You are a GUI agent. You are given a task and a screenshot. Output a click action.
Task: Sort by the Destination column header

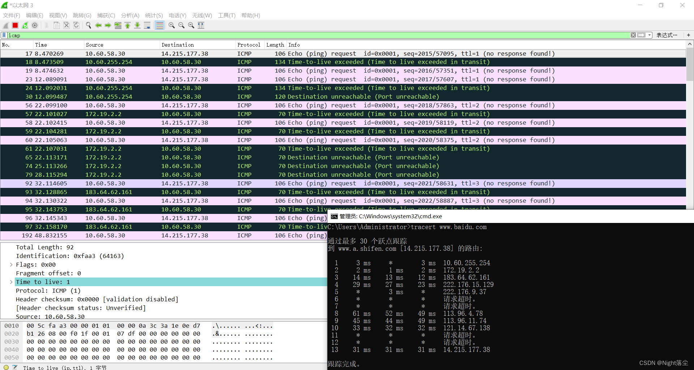coord(198,45)
